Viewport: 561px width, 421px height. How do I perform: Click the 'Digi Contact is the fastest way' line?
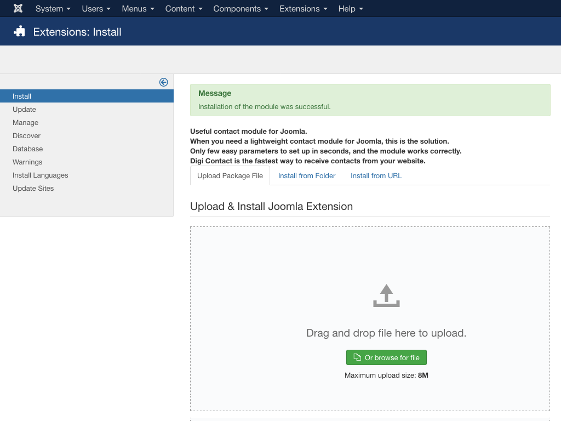pos(308,161)
